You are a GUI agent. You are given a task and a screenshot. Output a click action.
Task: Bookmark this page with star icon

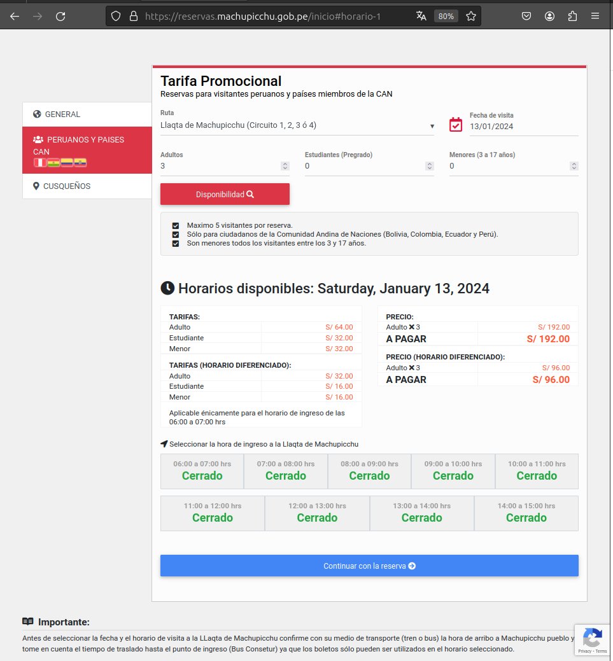(x=471, y=16)
